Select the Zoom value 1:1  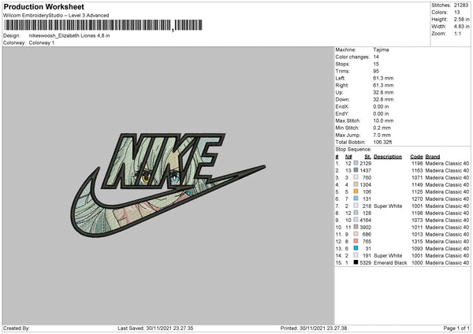pyautogui.click(x=457, y=33)
